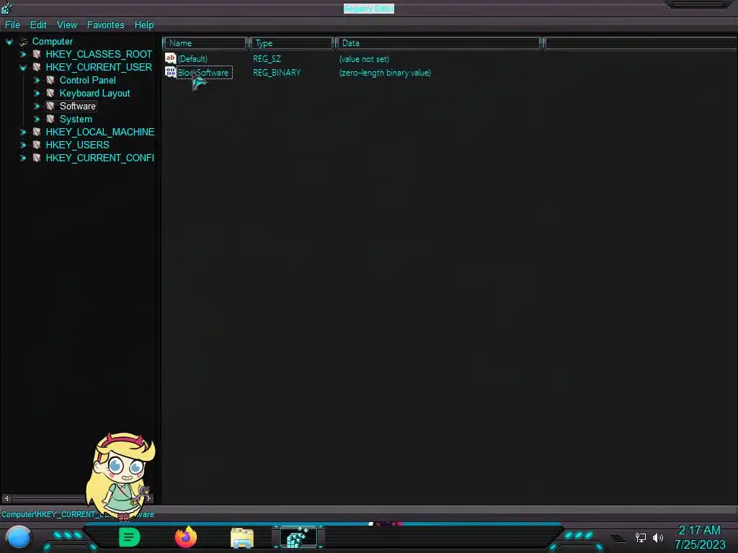The width and height of the screenshot is (738, 553).
Task: Click the Computer icon in tree
Action: click(x=23, y=42)
